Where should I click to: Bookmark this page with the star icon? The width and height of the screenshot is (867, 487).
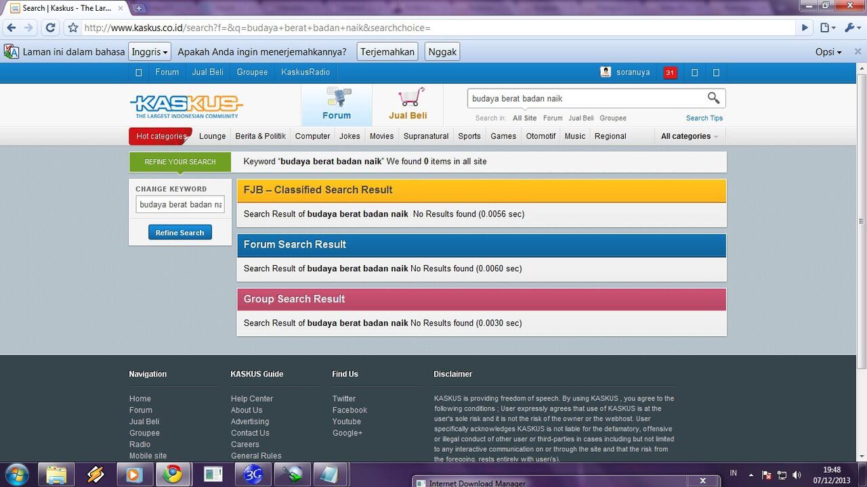[73, 28]
